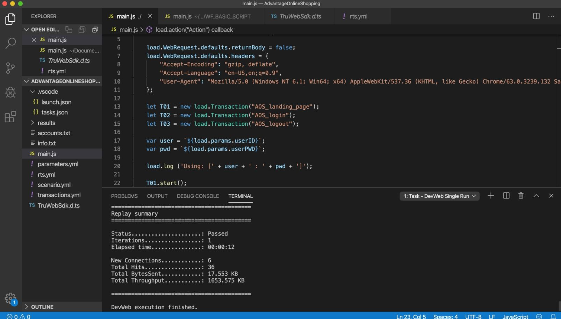Click Save All icon in Open Editors
The height and width of the screenshot is (319, 561).
[x=82, y=30]
